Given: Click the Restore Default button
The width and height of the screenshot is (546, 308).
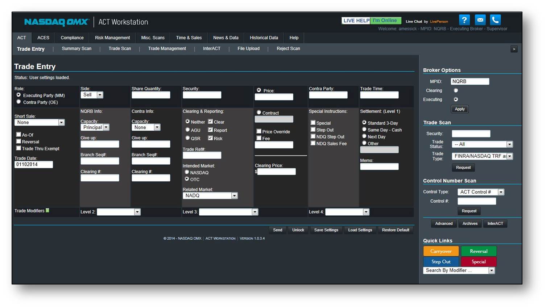Looking at the screenshot, I should (396, 230).
